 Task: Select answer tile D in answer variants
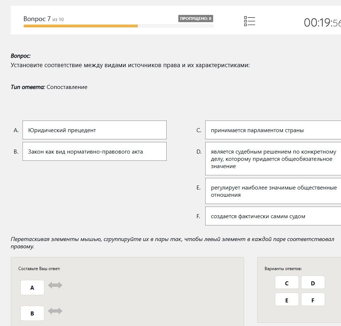[x=313, y=282]
